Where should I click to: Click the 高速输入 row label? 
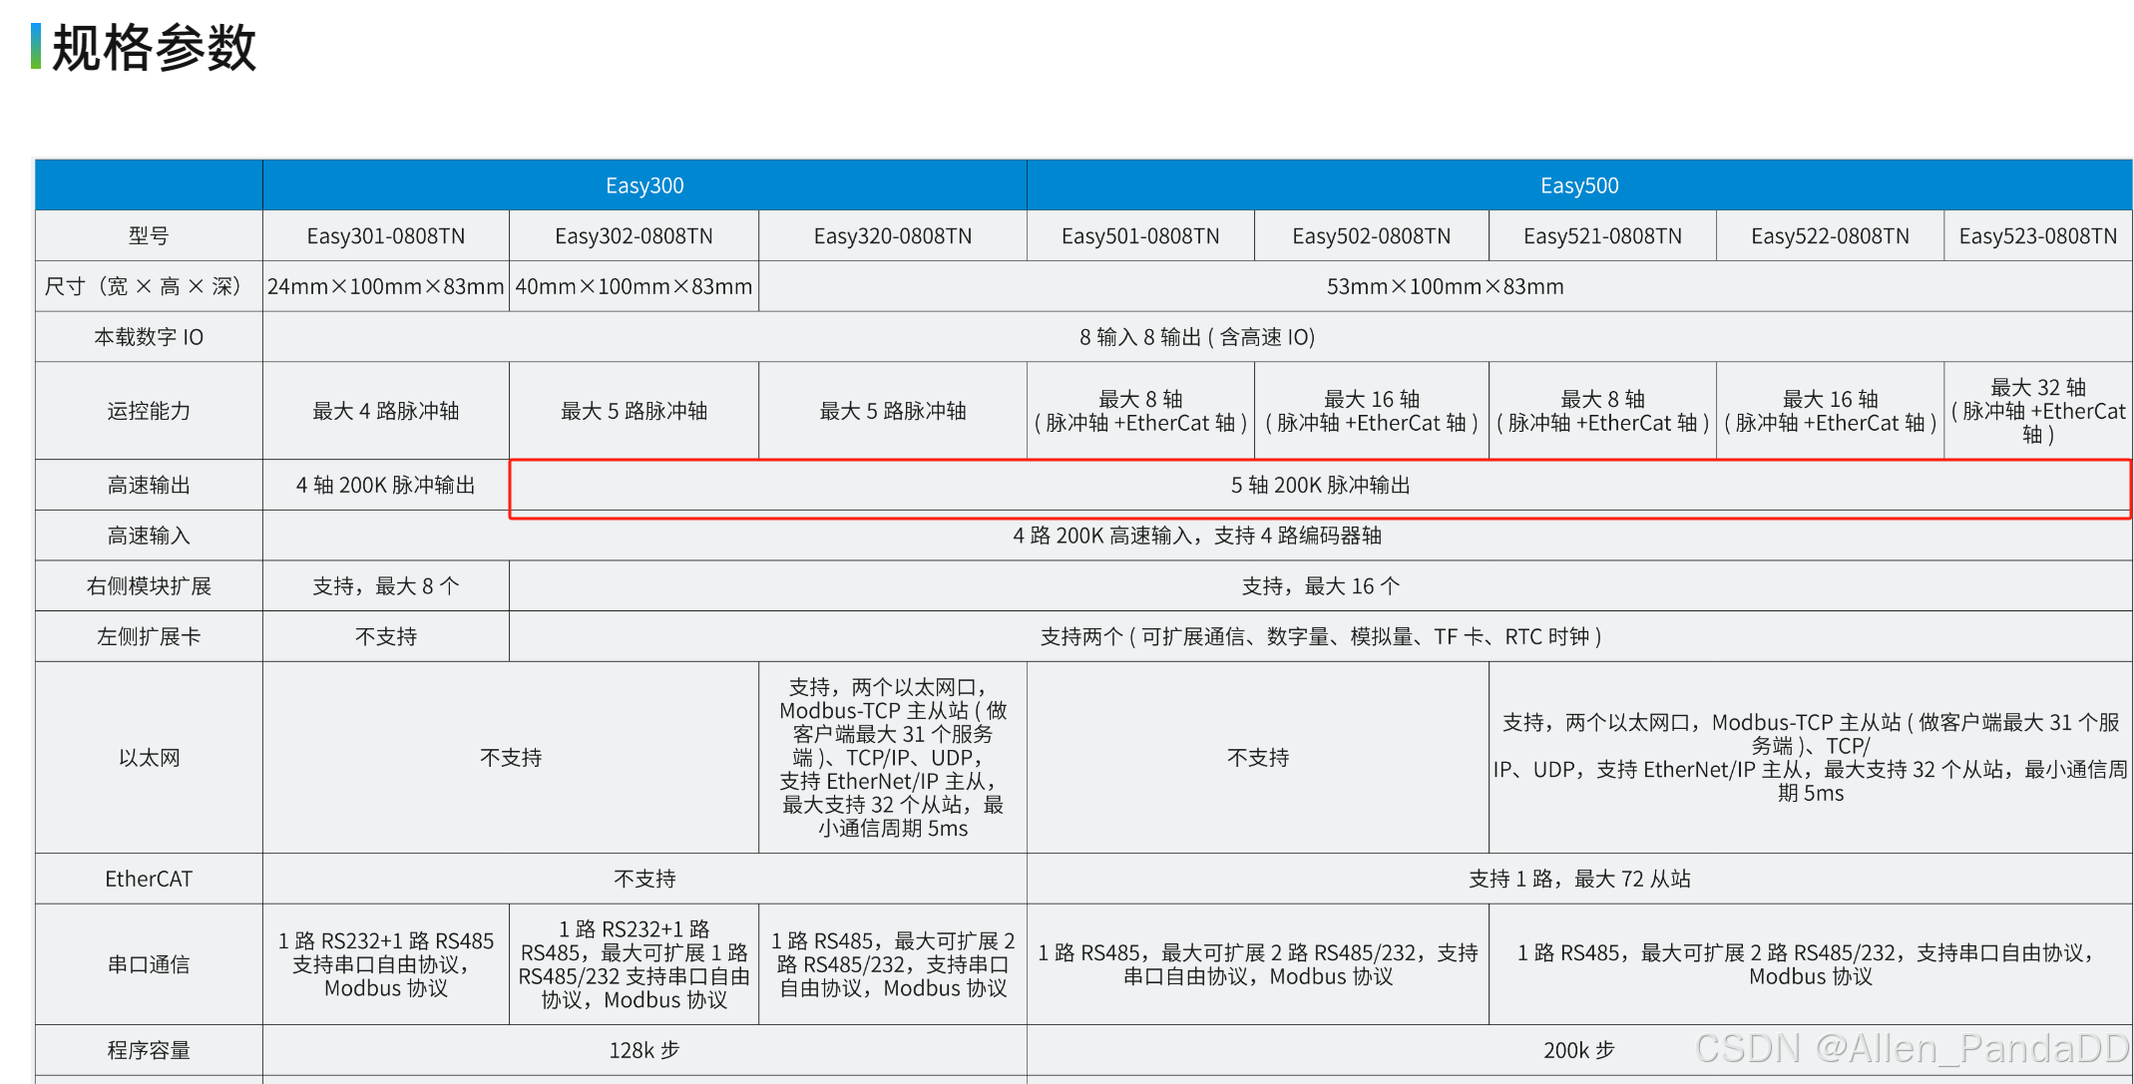tap(149, 536)
